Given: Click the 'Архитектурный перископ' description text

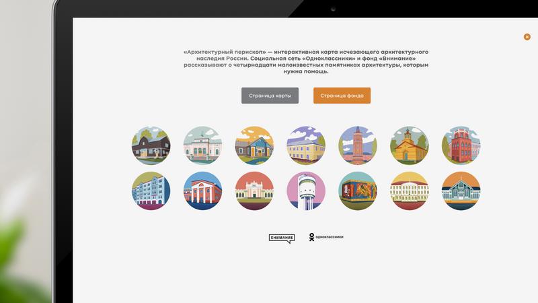Looking at the screenshot, I should pyautogui.click(x=306, y=61).
